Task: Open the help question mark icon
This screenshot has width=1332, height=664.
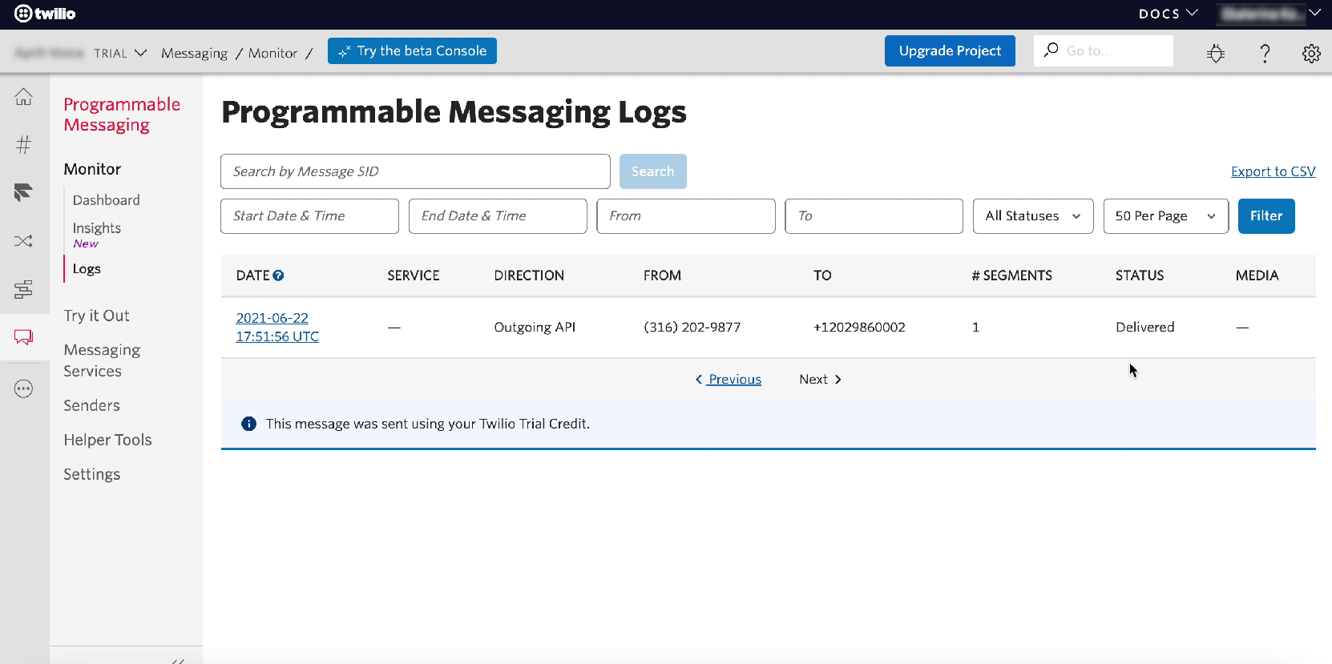Action: [x=1265, y=54]
